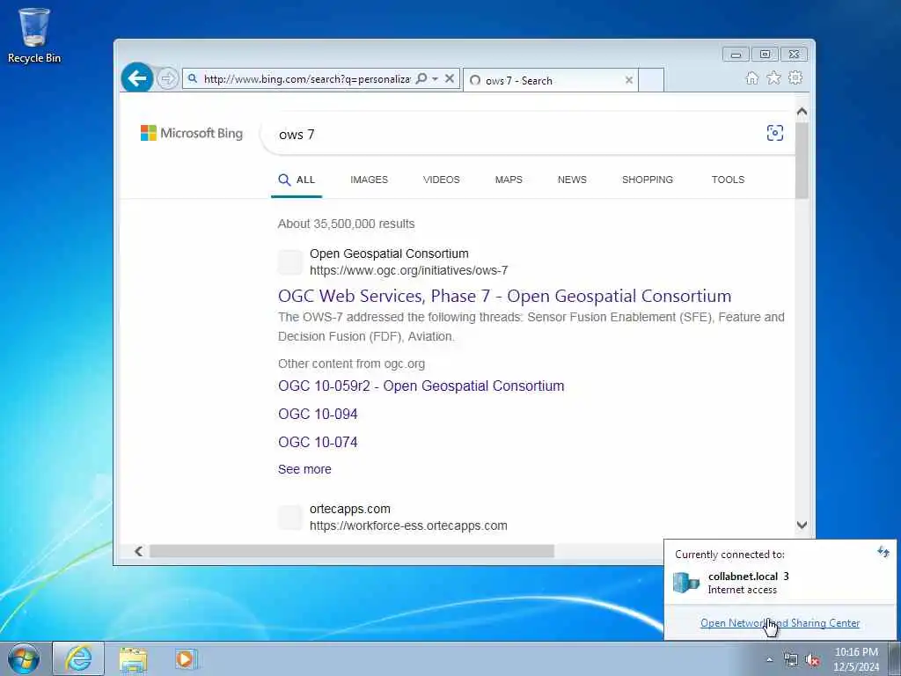Click the horizontal scrollbar thumb
901x676 pixels.
coord(352,551)
